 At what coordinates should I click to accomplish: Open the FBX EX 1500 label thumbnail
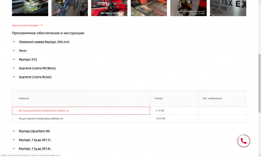tap(228, 8)
